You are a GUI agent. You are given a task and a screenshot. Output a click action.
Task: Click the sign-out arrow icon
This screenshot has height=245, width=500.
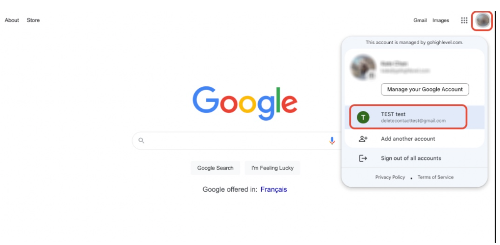pyautogui.click(x=363, y=158)
